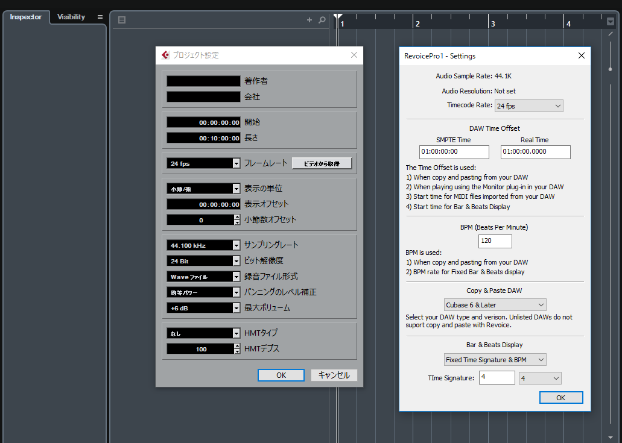The image size is (622, 443).
Task: Click the Time Signature numerator field
Action: click(x=497, y=378)
